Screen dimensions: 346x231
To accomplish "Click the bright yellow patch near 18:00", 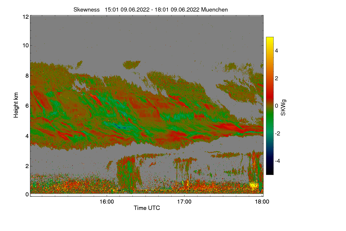I will pyautogui.click(x=254, y=185).
